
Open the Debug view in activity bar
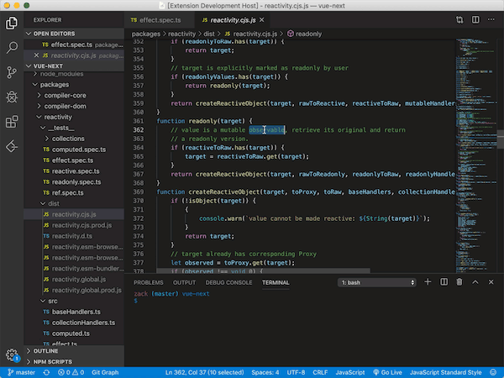pos(12,97)
